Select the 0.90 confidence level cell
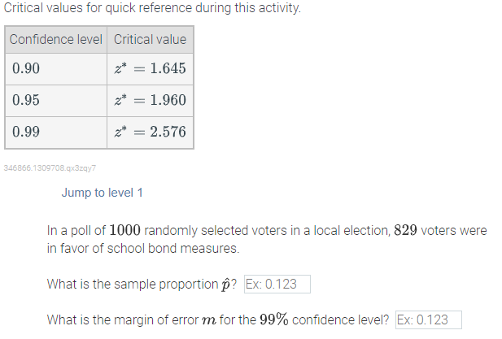This screenshot has height=339, width=502. 56,69
